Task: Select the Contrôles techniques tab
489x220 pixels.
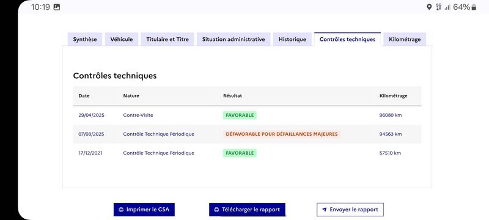Action: click(x=347, y=39)
